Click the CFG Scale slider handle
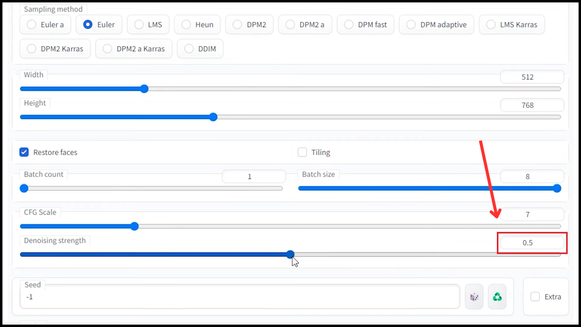581x327 pixels. pos(134,226)
